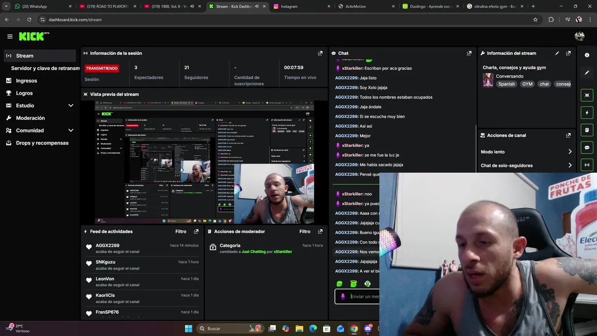The width and height of the screenshot is (597, 336).
Task: Open the Windows Start menu
Action: [x=188, y=329]
